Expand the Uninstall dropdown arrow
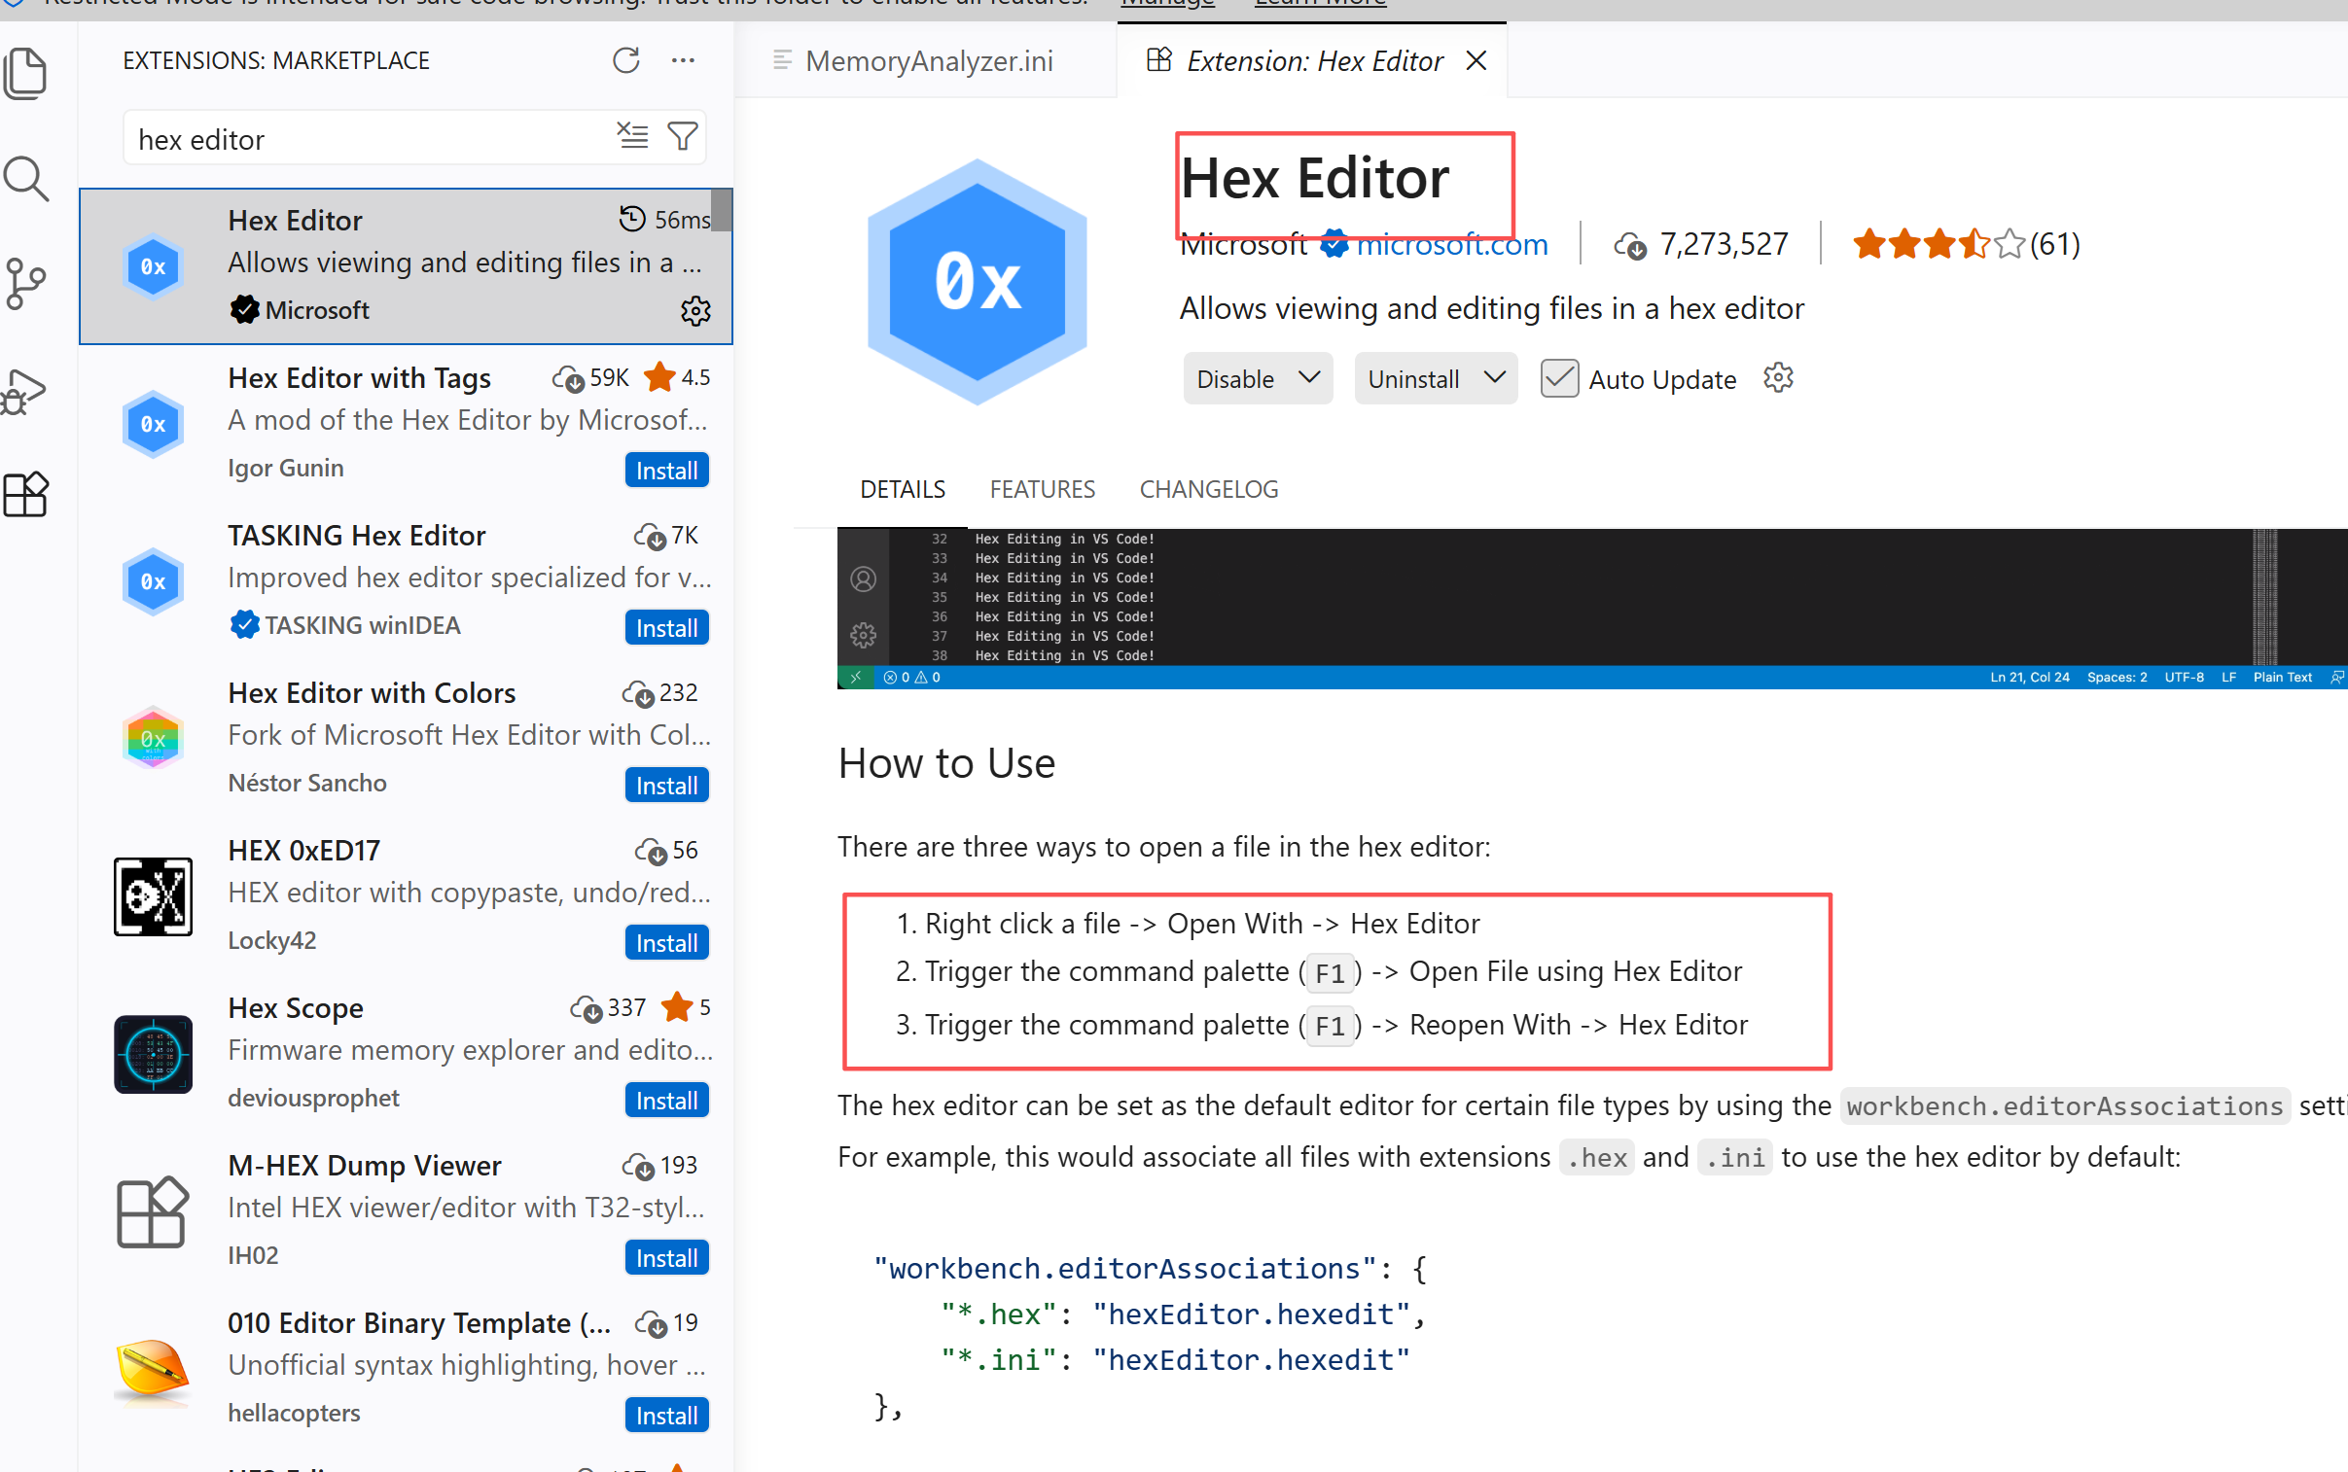The height and width of the screenshot is (1472, 2348). (x=1495, y=377)
